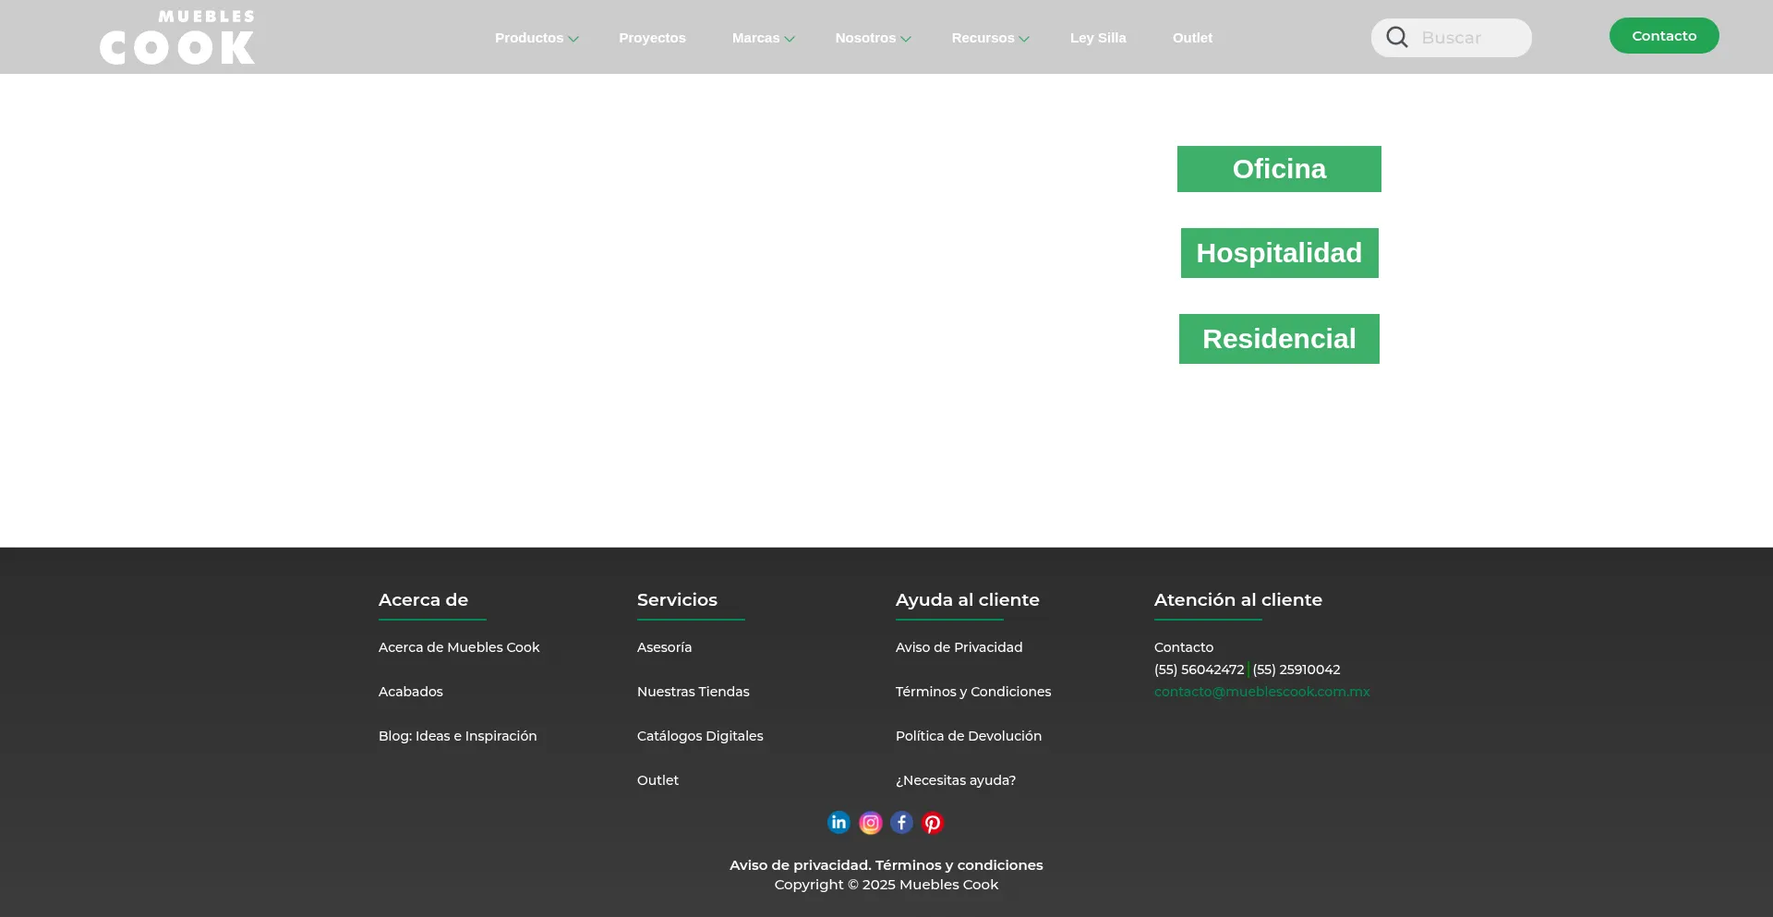Click the search magnifier icon
The height and width of the screenshot is (917, 1773).
tap(1397, 38)
